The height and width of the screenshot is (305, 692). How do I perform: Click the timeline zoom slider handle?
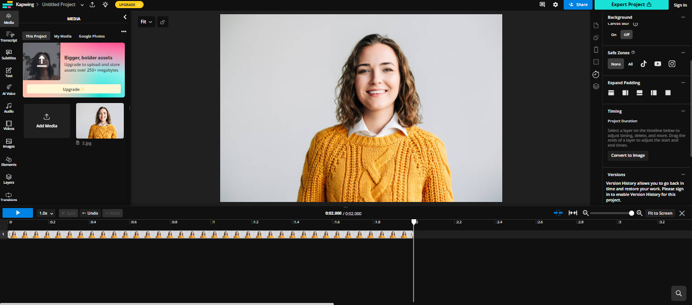pyautogui.click(x=632, y=213)
